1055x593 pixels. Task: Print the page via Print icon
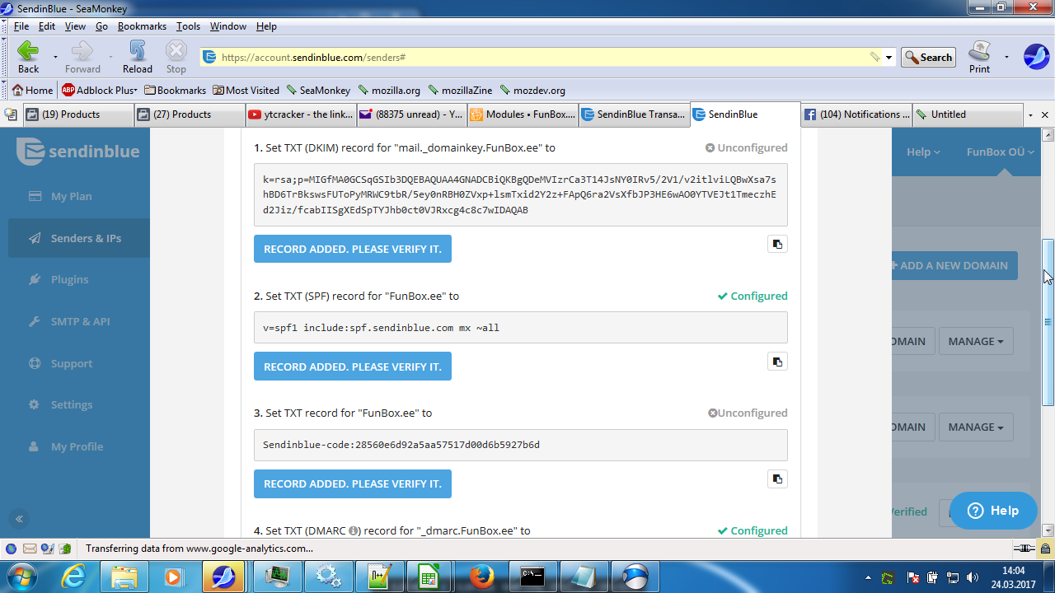979,57
